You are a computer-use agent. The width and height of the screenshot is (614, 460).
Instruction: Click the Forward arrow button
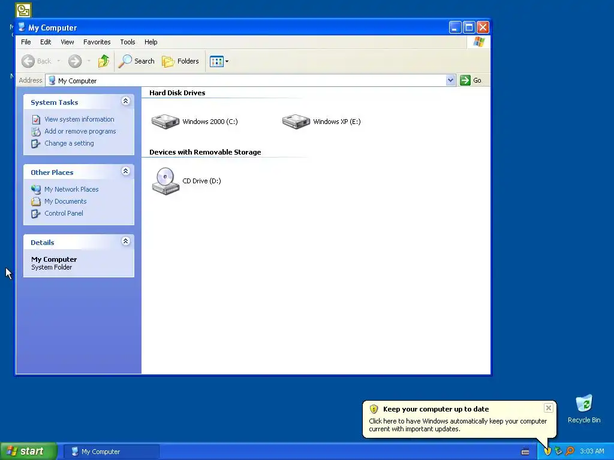75,61
